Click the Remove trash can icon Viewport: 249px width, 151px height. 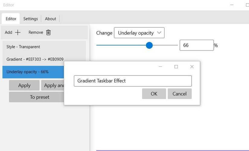click(x=48, y=32)
